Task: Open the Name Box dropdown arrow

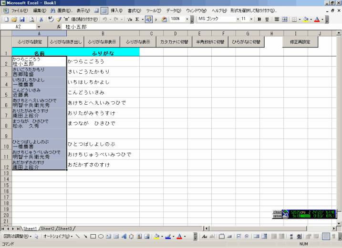Action: (x=39, y=27)
